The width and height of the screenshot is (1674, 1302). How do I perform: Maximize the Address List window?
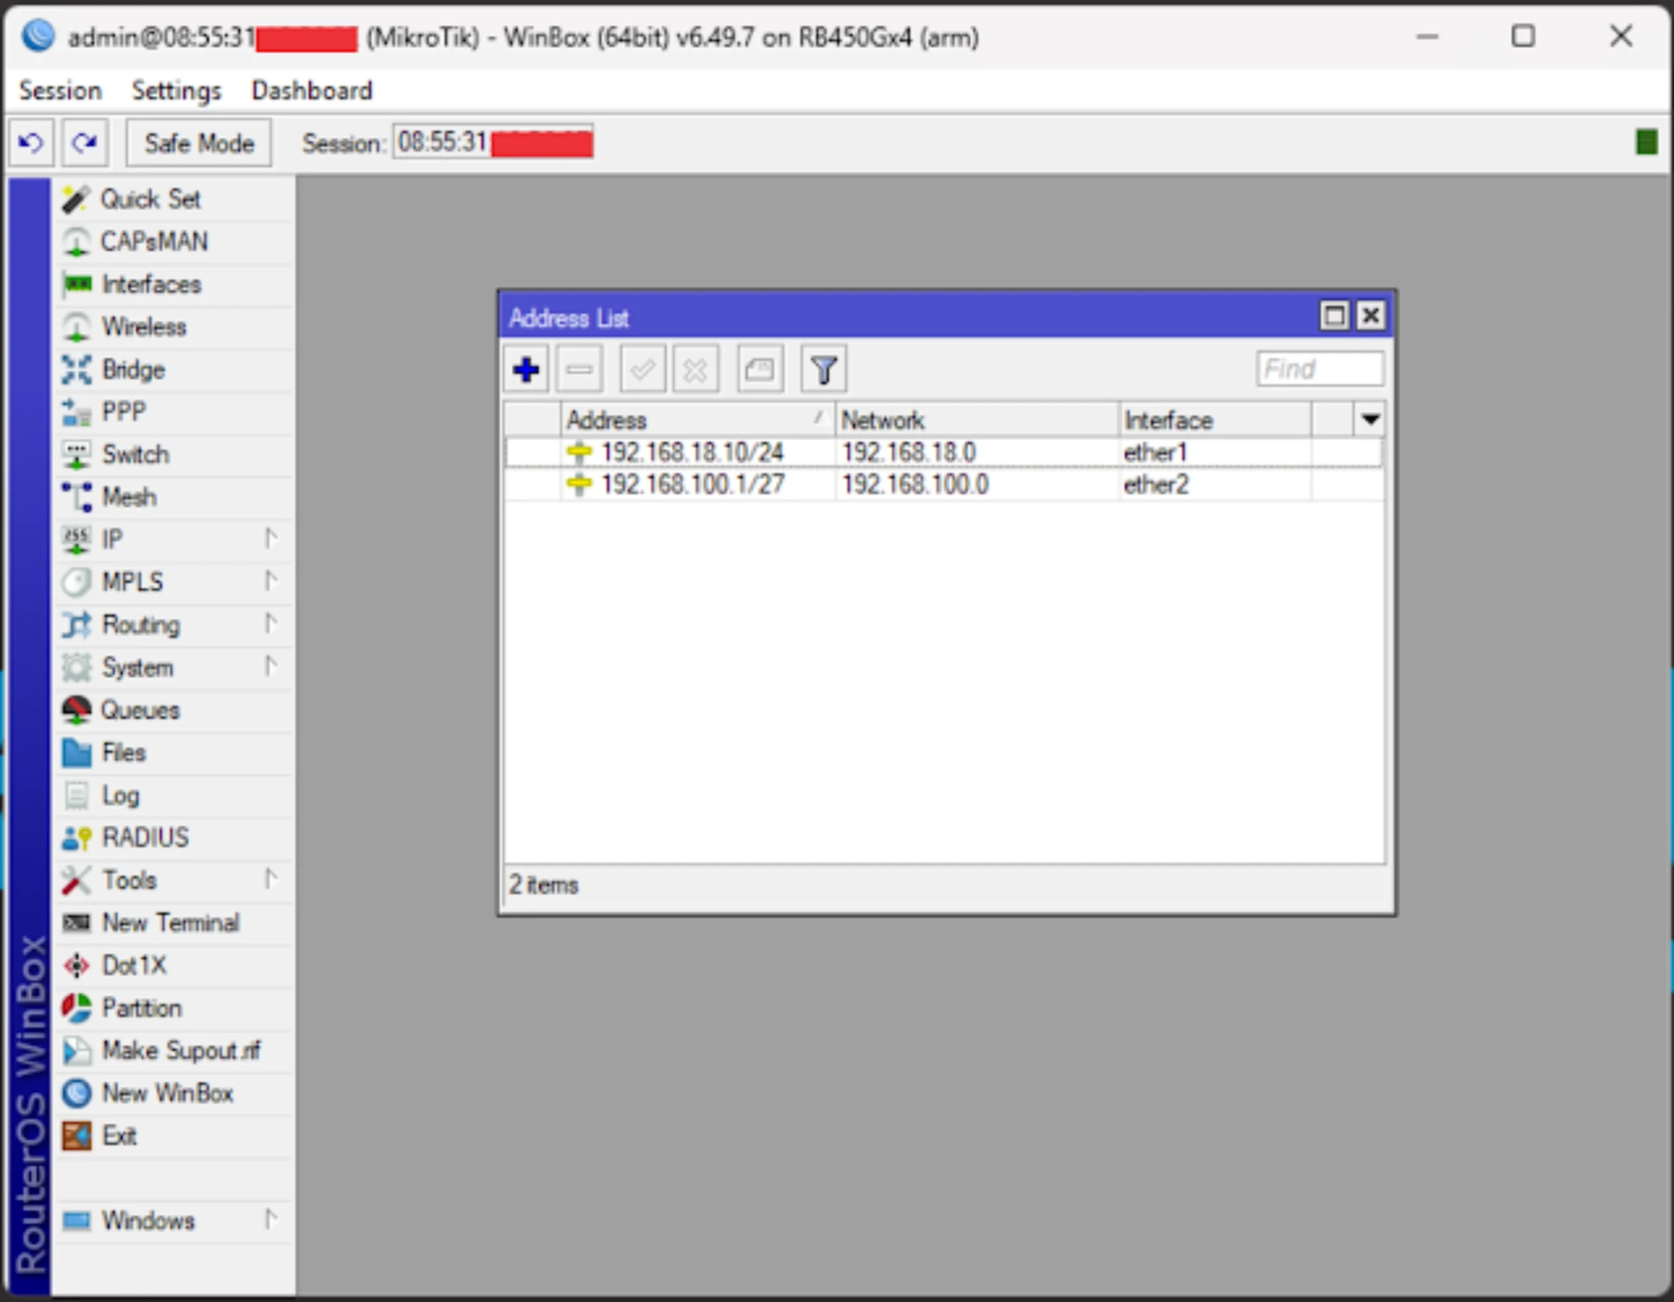(1334, 316)
